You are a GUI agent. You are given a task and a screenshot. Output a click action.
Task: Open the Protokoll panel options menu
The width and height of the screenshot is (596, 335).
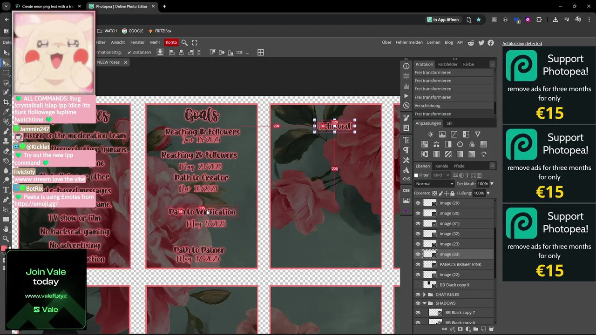click(x=492, y=64)
